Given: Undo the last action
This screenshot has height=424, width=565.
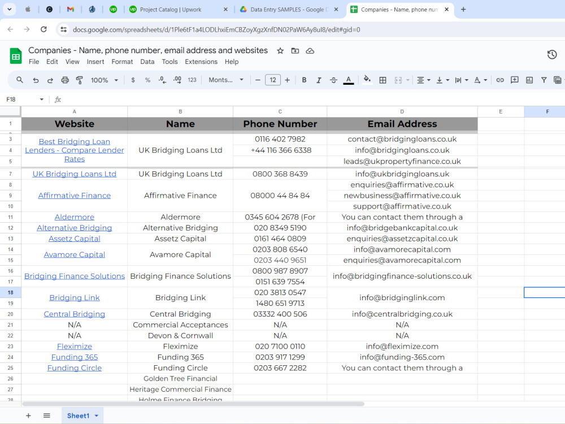Looking at the screenshot, I should [35, 80].
